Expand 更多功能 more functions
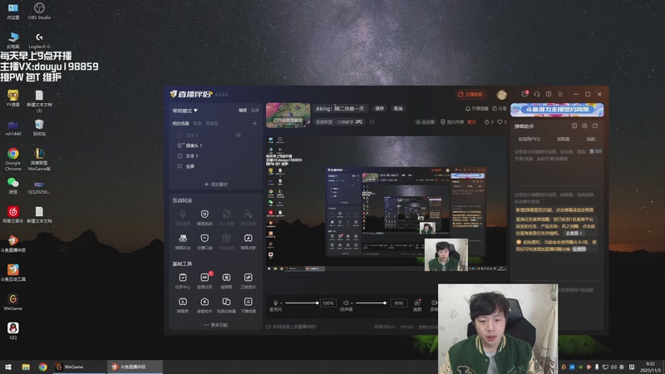The width and height of the screenshot is (665, 374). click(216, 325)
